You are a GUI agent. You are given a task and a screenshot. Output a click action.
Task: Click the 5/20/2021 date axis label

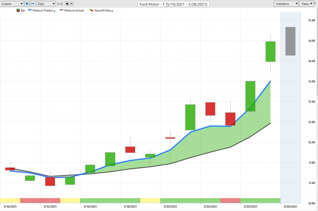[170, 207]
